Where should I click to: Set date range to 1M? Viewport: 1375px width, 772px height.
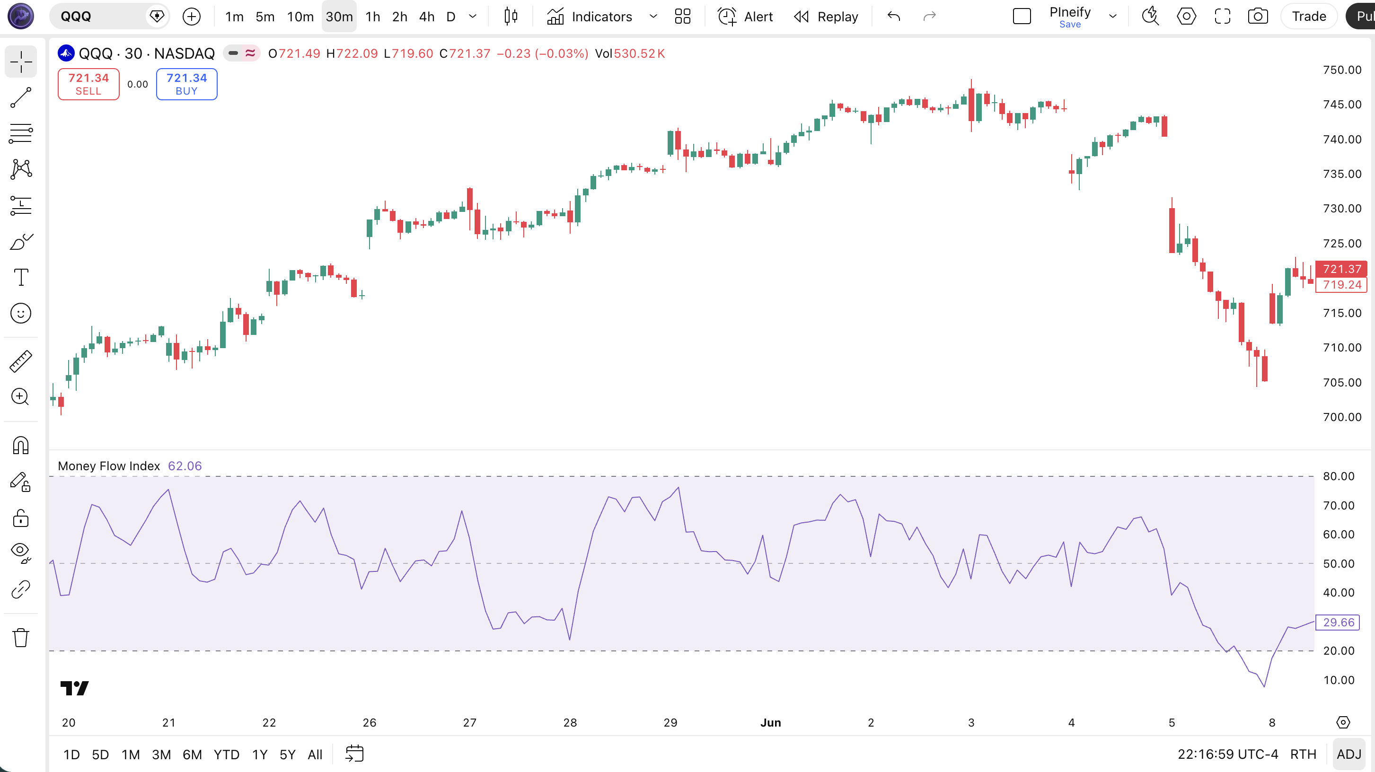(130, 754)
